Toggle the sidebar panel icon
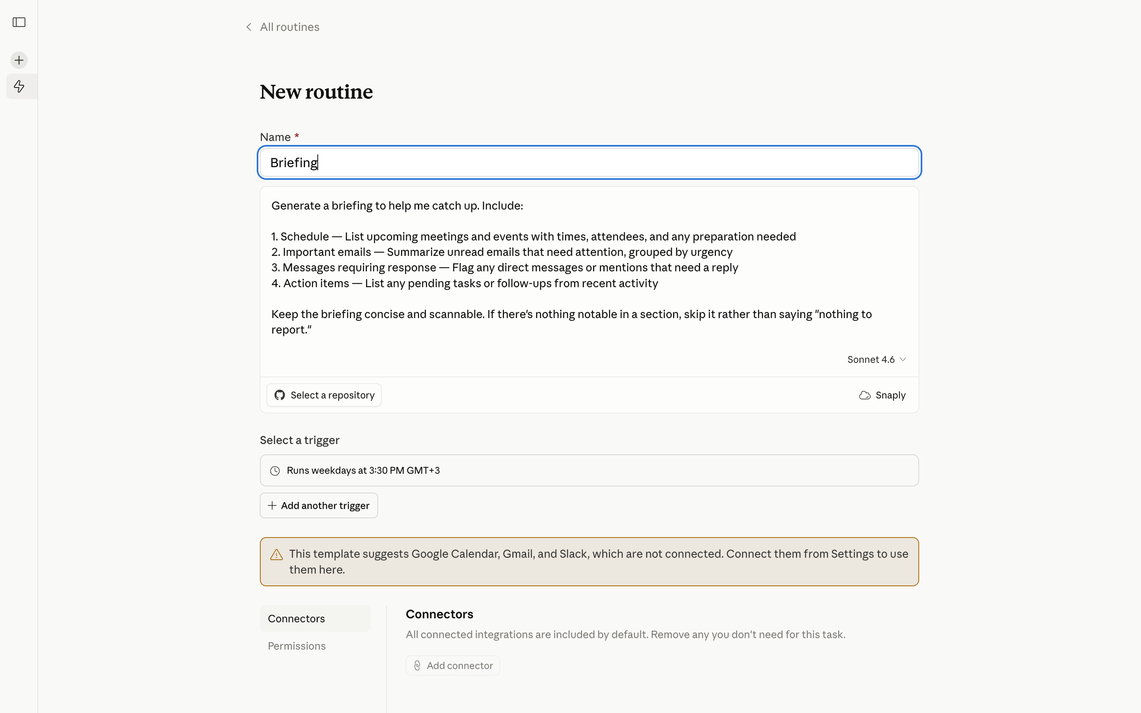The image size is (1141, 713). (x=19, y=22)
